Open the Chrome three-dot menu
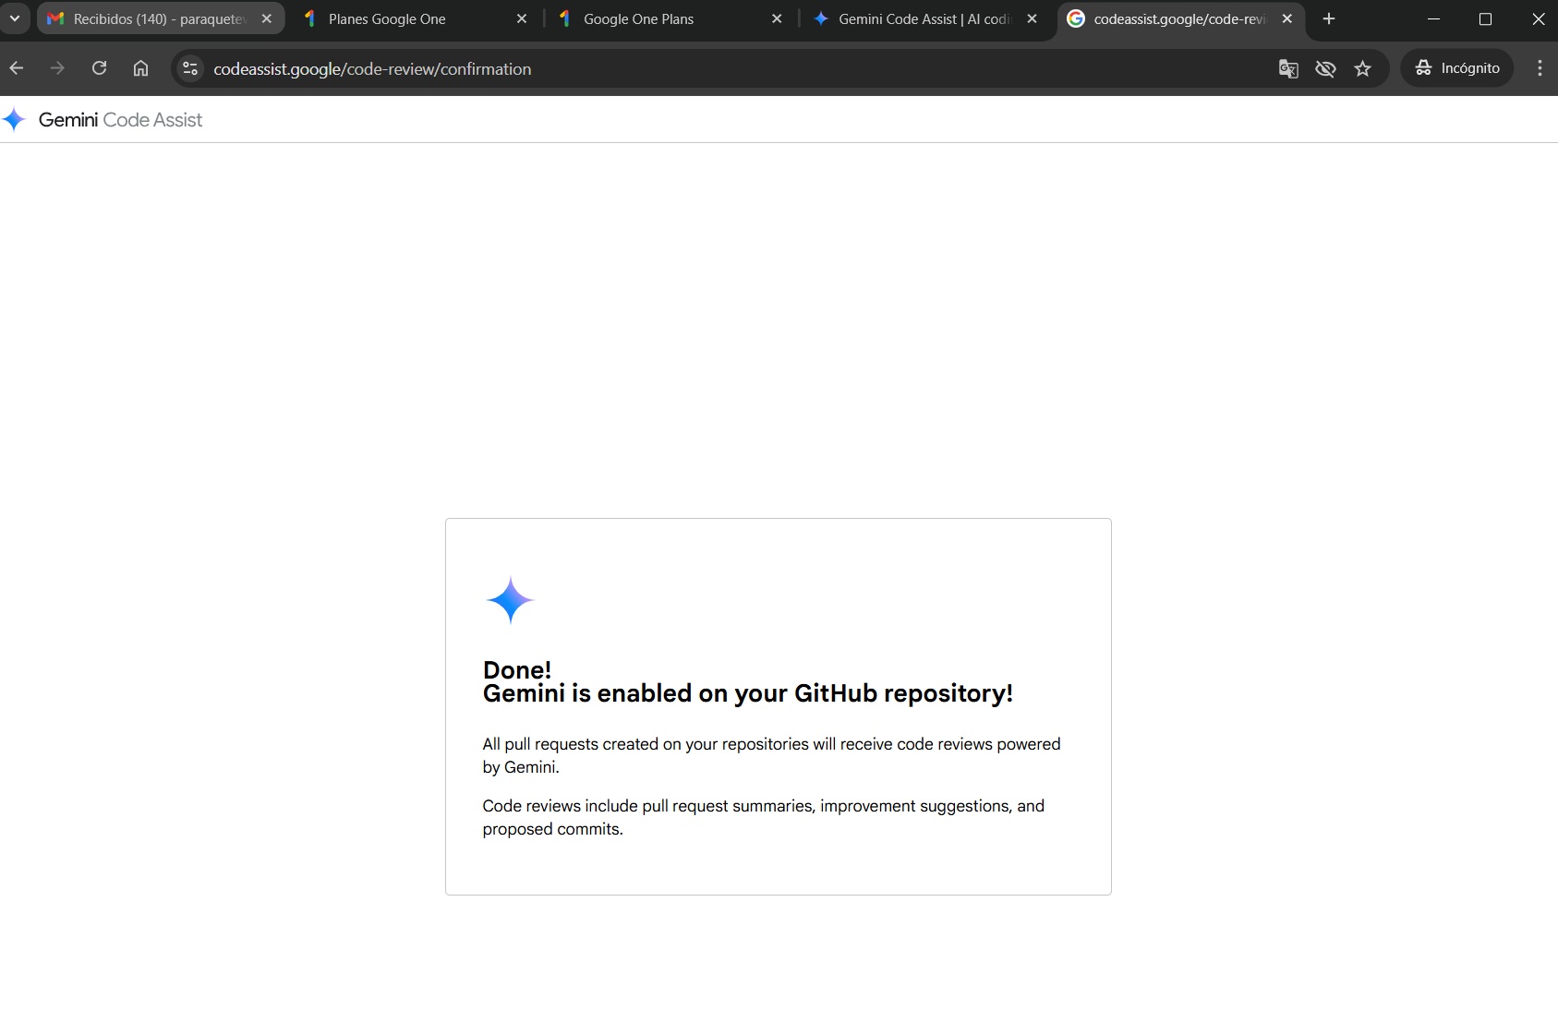Screen dimensions: 1558x1034 pos(1539,68)
